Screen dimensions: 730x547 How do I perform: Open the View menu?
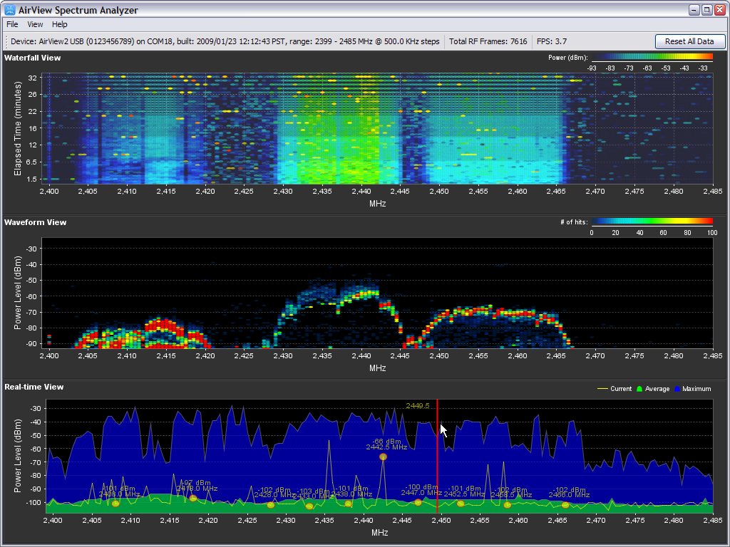(35, 24)
